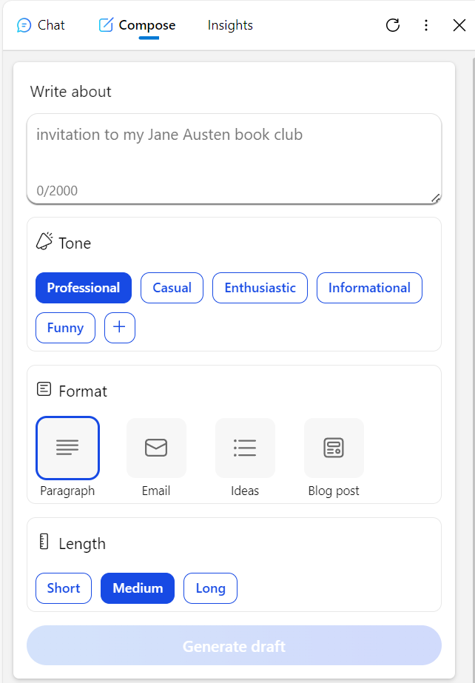The height and width of the screenshot is (683, 475).
Task: Set length to Long
Action: (x=210, y=588)
